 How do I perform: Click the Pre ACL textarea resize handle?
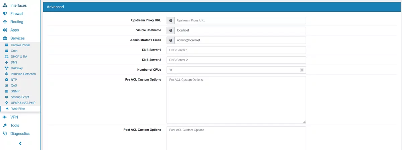[304, 122]
